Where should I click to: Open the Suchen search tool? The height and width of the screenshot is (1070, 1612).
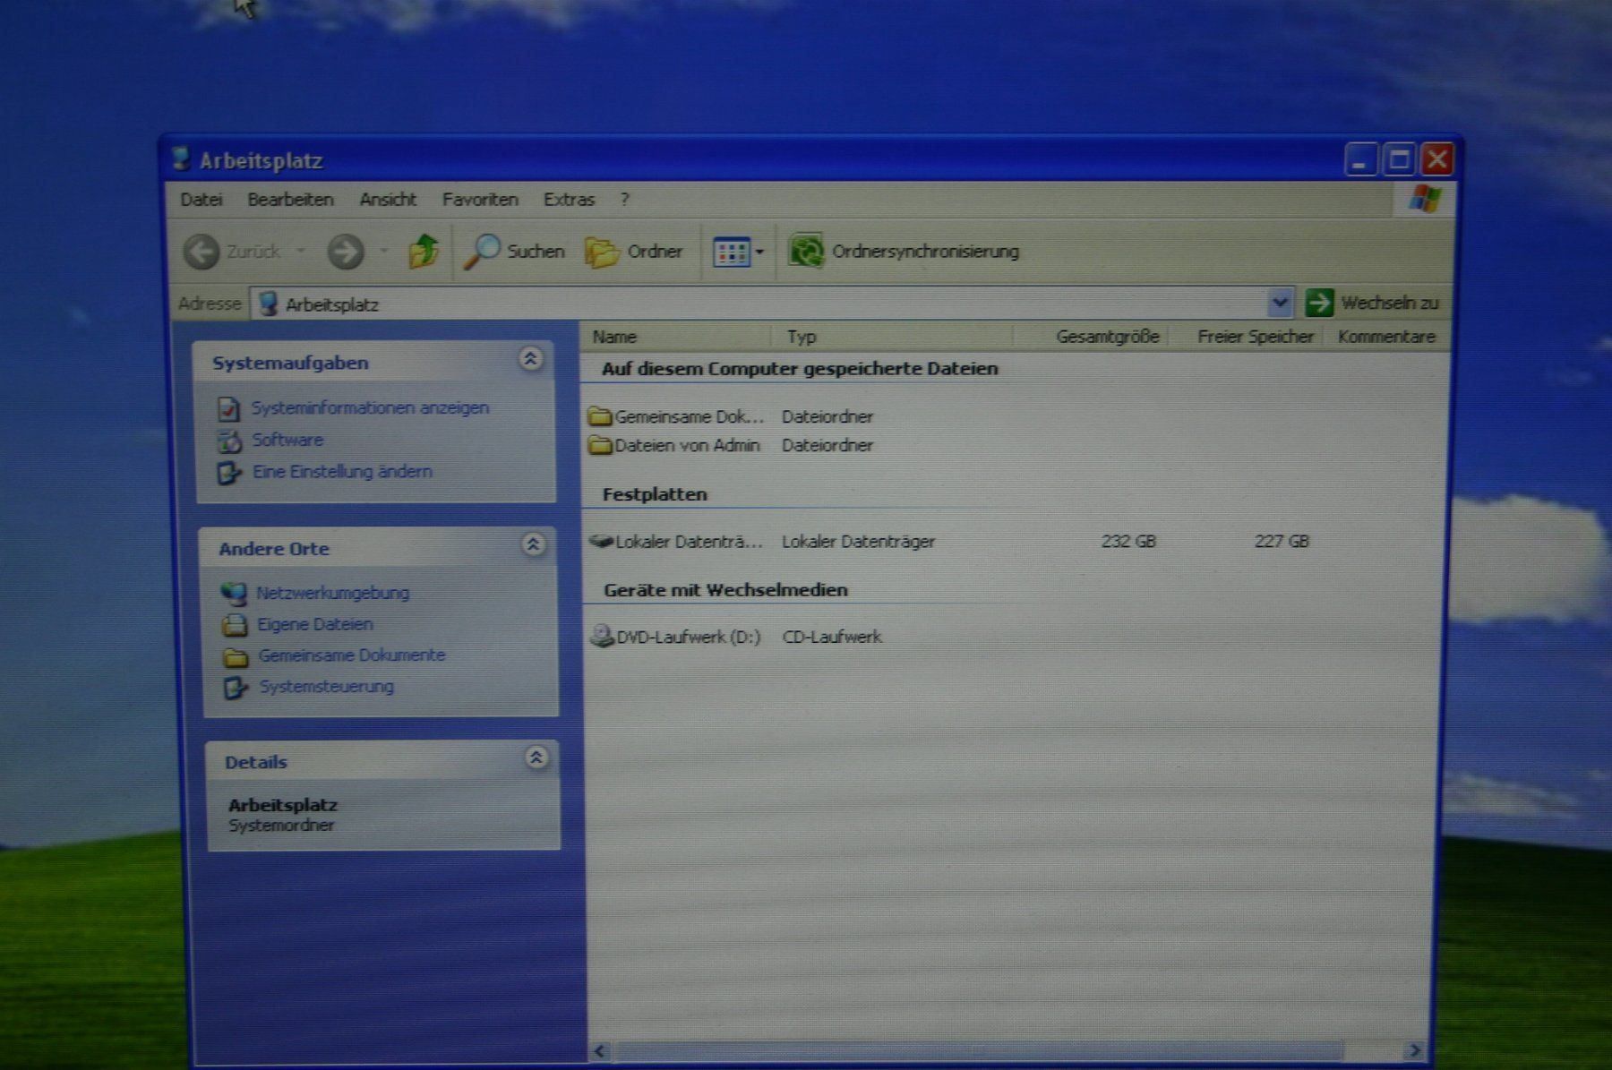[x=514, y=252]
